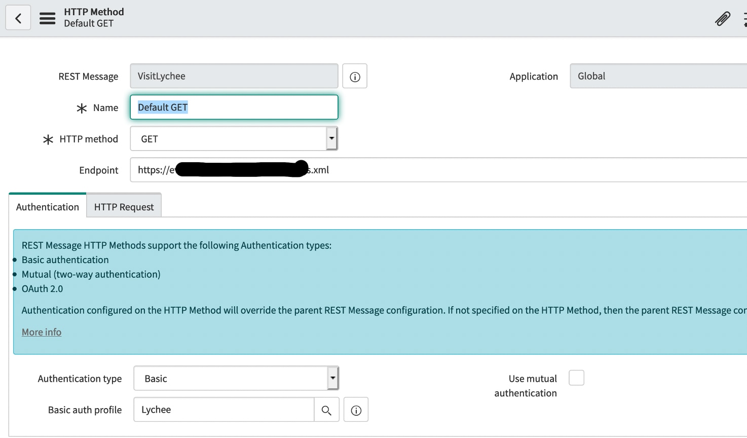Click the more options icon at top right

point(744,19)
